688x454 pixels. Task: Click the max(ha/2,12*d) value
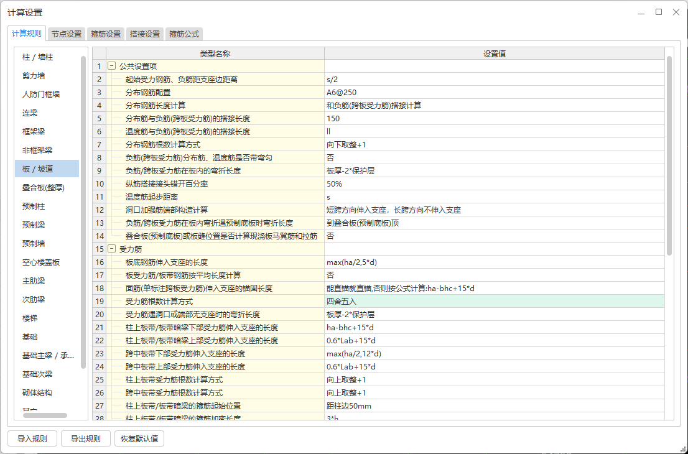[495, 353]
